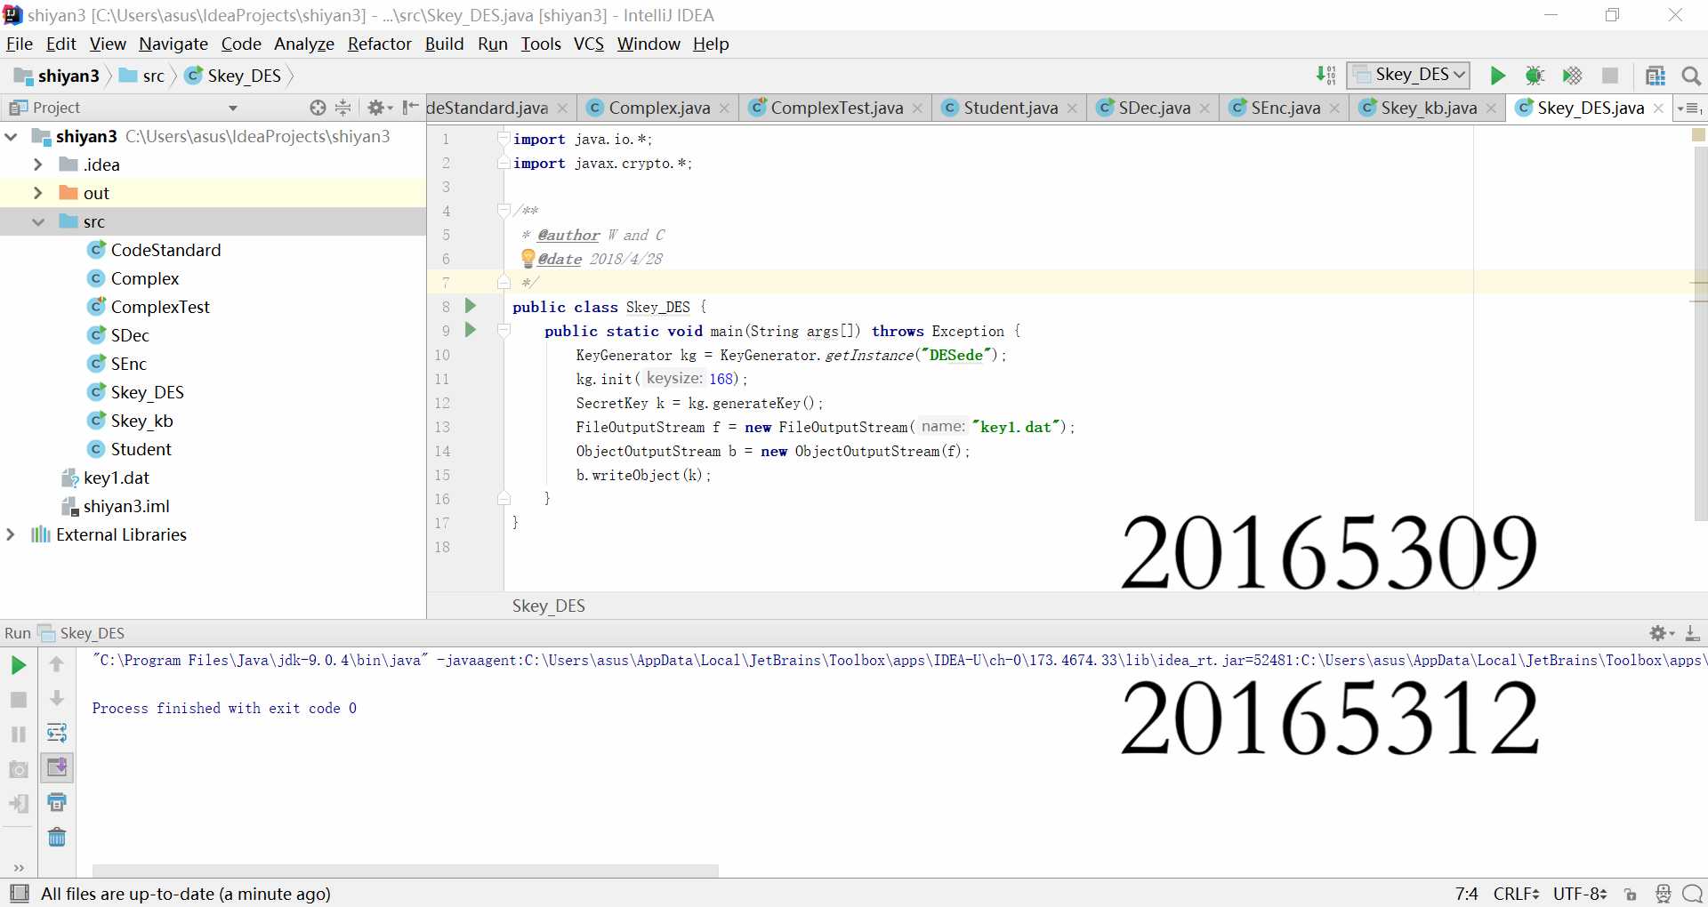Click console horizontal scrollbar

click(406, 871)
